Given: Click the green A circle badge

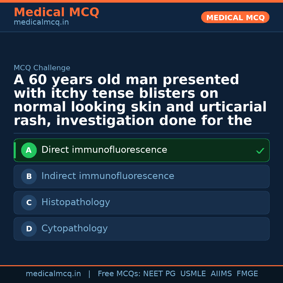Looking at the screenshot, I should (x=29, y=150).
